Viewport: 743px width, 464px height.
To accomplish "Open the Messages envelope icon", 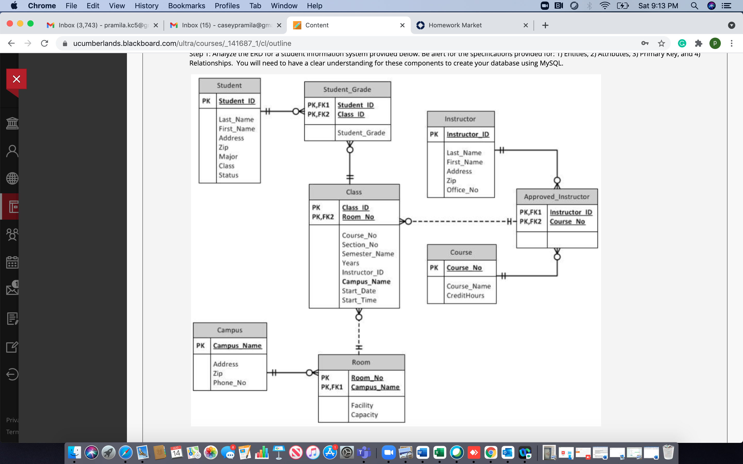I will point(12,288).
